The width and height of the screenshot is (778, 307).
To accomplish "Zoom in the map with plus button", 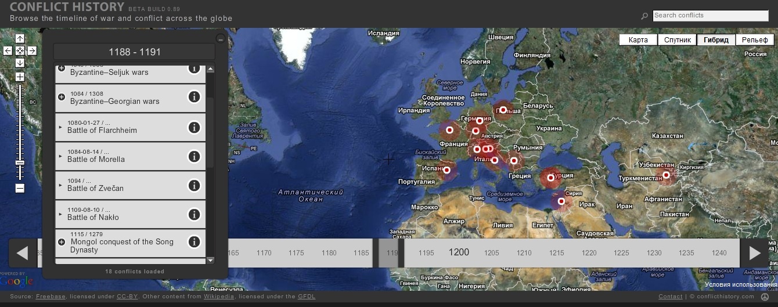I will point(20,77).
